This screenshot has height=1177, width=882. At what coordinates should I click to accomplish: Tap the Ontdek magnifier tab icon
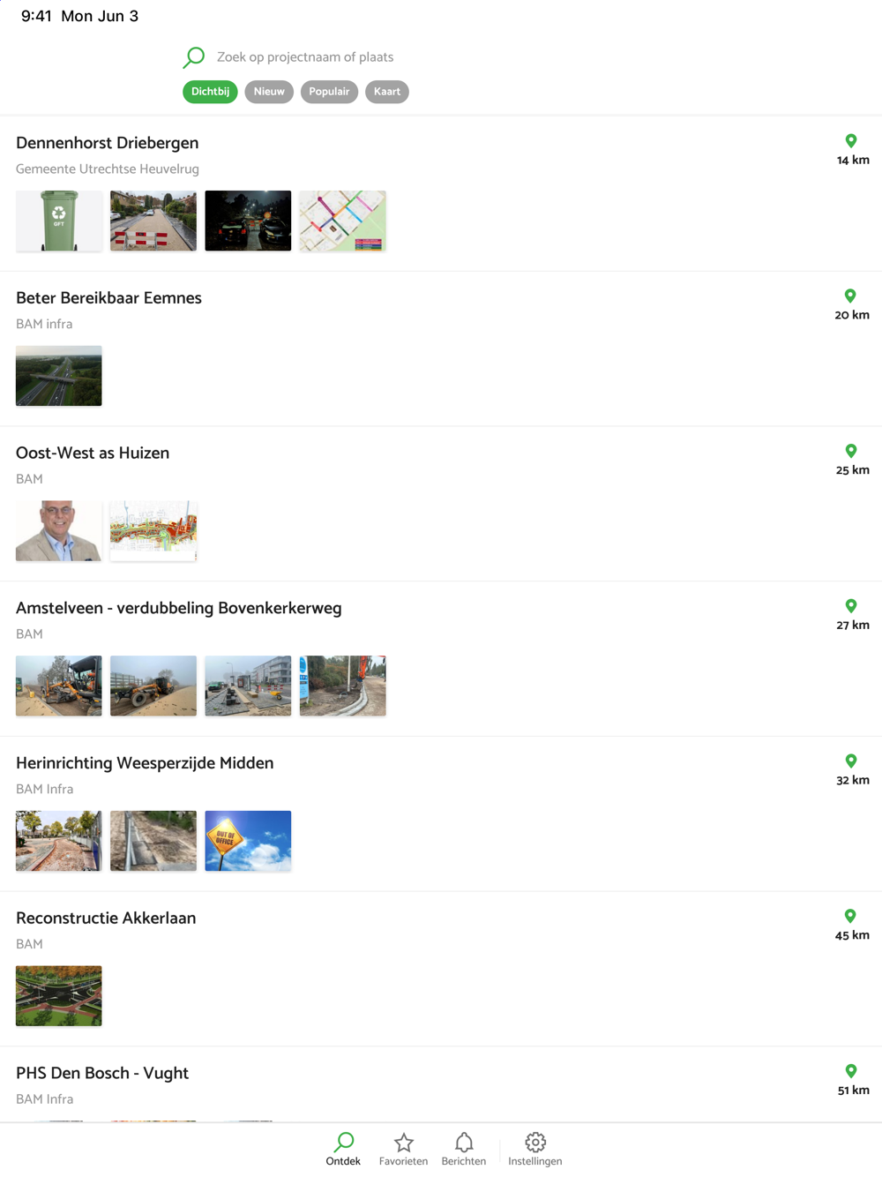[x=344, y=1143]
